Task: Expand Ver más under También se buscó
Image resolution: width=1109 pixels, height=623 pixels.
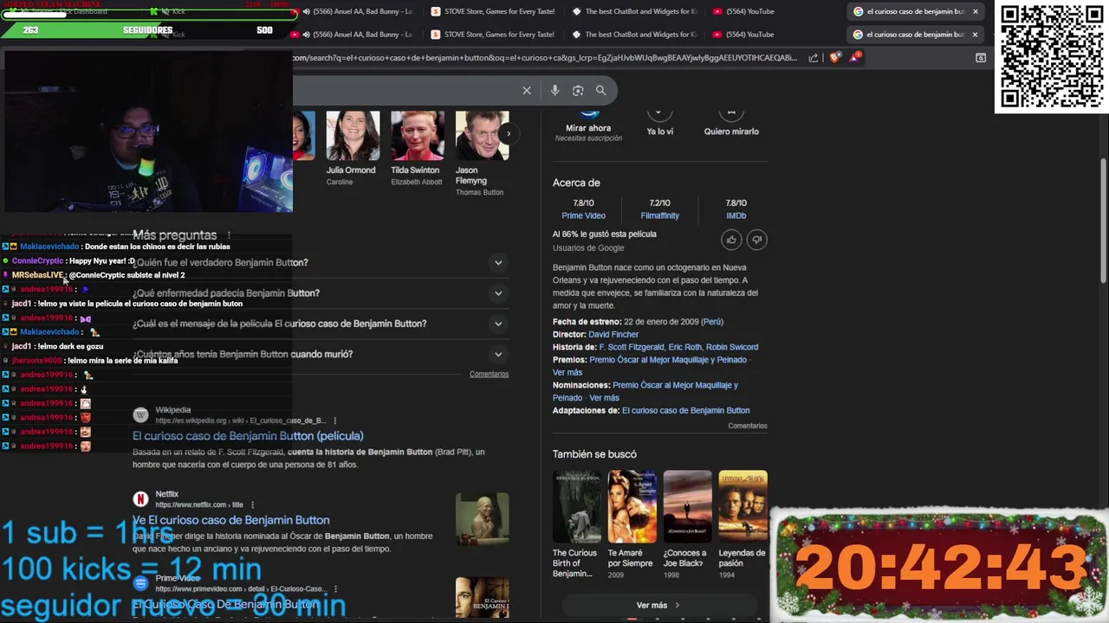Action: (x=659, y=605)
